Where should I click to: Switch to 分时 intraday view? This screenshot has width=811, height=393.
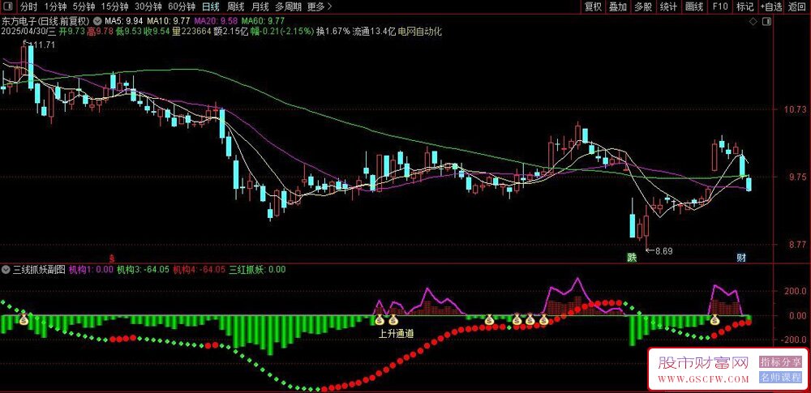pos(29,6)
